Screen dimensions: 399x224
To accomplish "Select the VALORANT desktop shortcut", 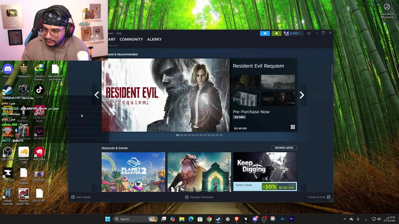I will click(x=39, y=133).
